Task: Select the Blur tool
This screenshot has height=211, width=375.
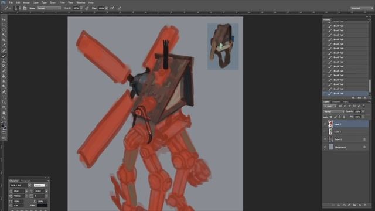Action: click(x=4, y=81)
